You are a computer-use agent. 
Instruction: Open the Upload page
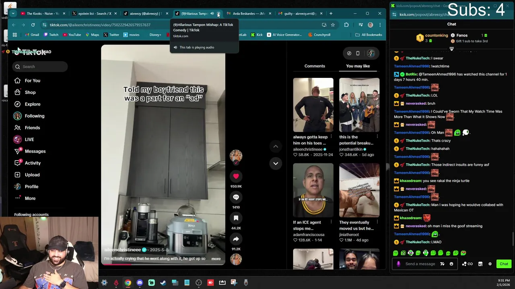[x=27, y=175]
